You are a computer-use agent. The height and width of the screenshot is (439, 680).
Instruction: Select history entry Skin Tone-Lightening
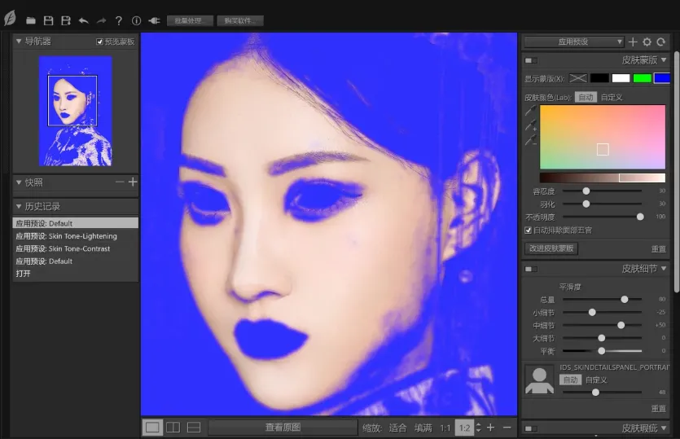76,236
